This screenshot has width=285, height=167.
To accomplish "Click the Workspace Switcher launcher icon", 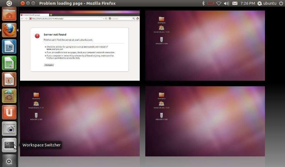I will pyautogui.click(x=9, y=145).
